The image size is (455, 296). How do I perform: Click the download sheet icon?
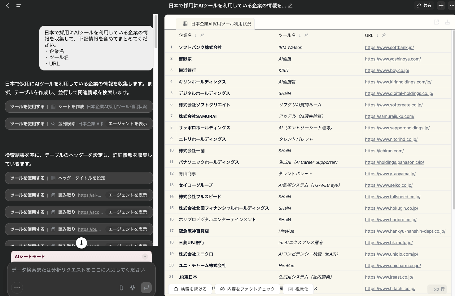(447, 22)
